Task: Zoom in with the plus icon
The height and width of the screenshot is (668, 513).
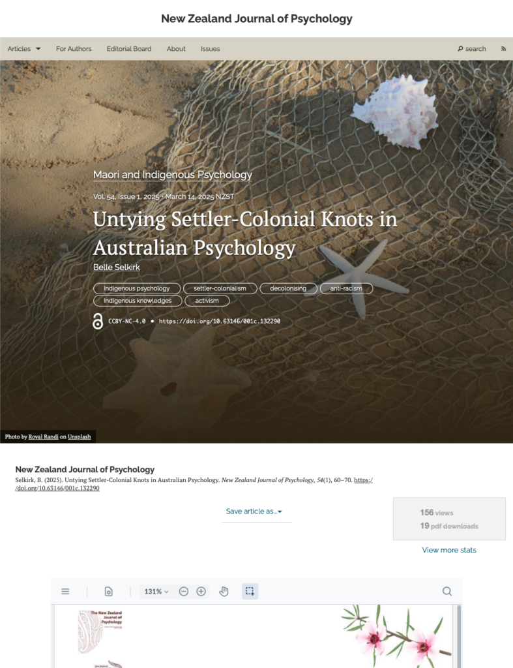Action: click(x=201, y=591)
